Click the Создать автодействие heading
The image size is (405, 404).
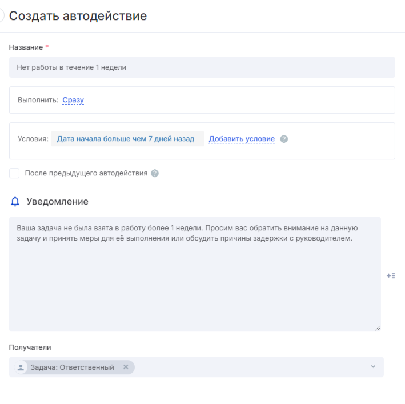point(78,16)
